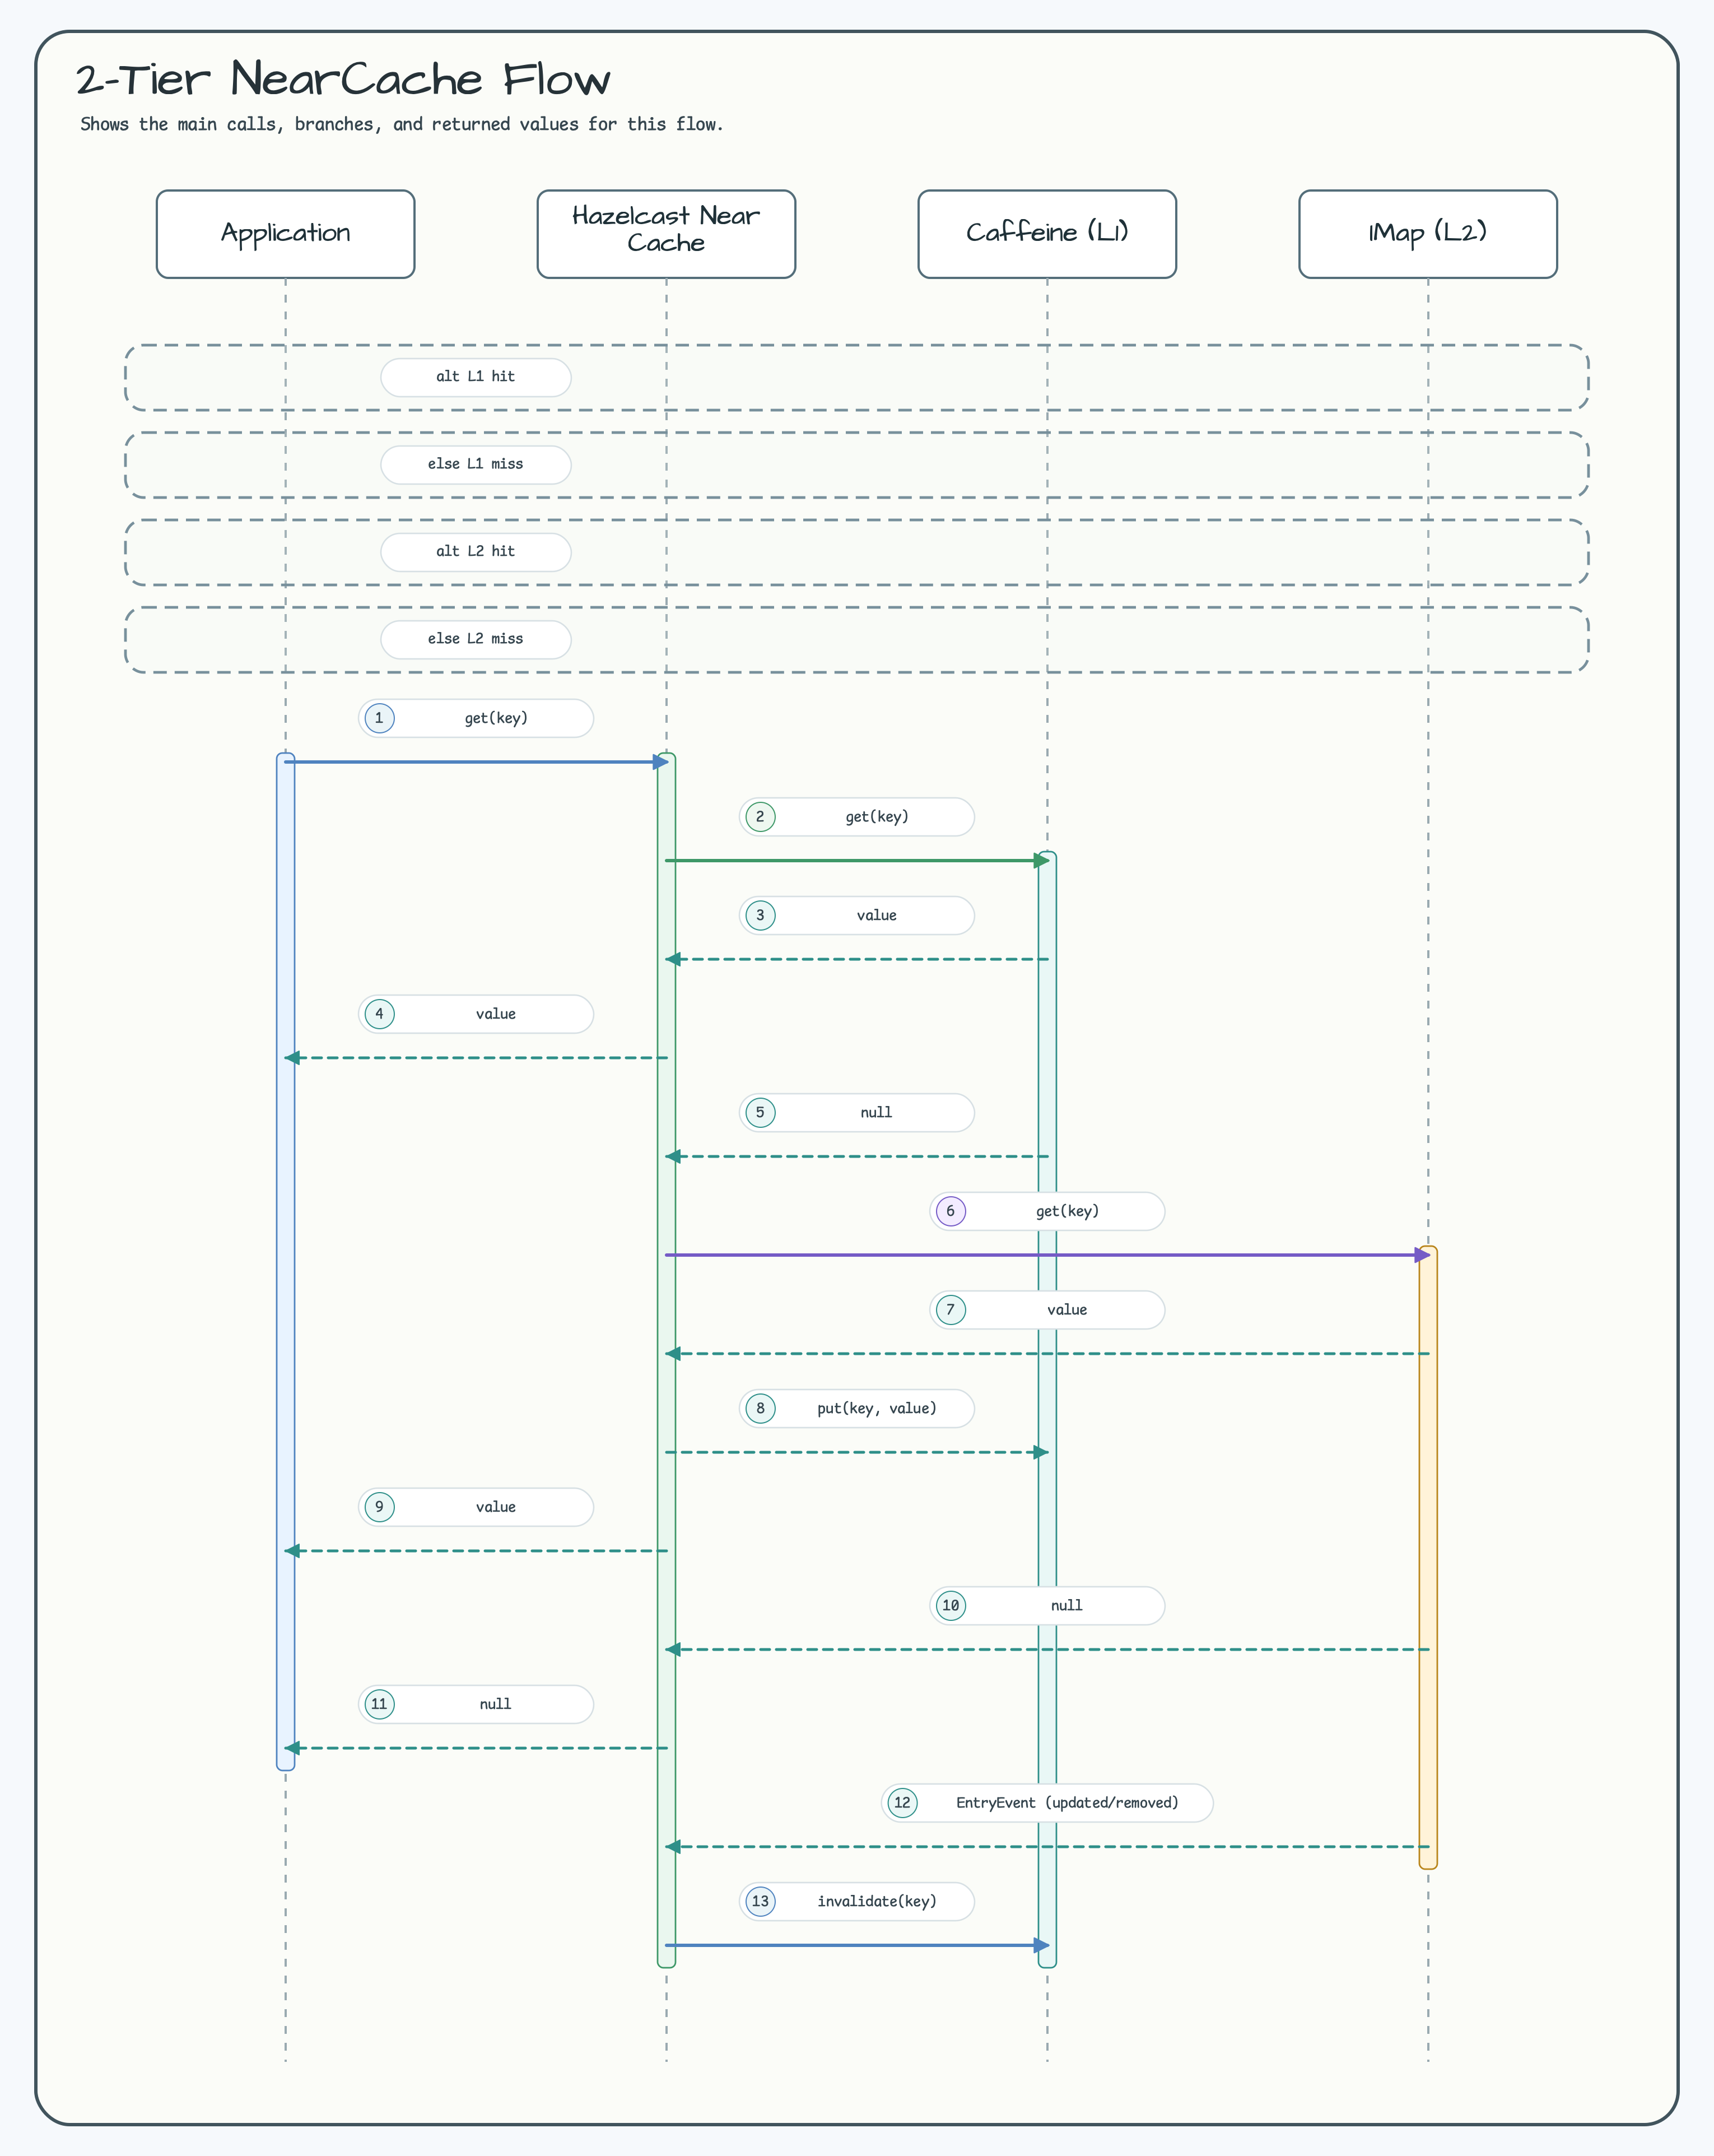Viewport: 1714px width, 2156px height.
Task: Click the Caffeine (L1) participant box
Action: 1047,234
